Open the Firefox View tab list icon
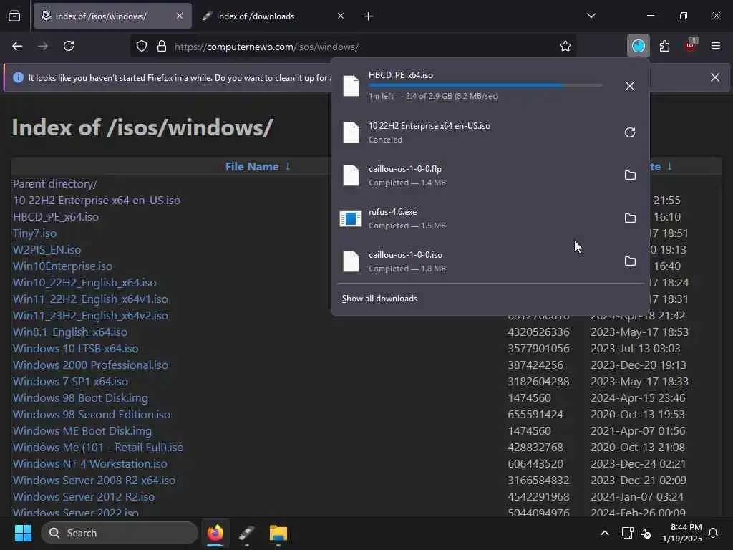This screenshot has height=550, width=733. [14, 16]
